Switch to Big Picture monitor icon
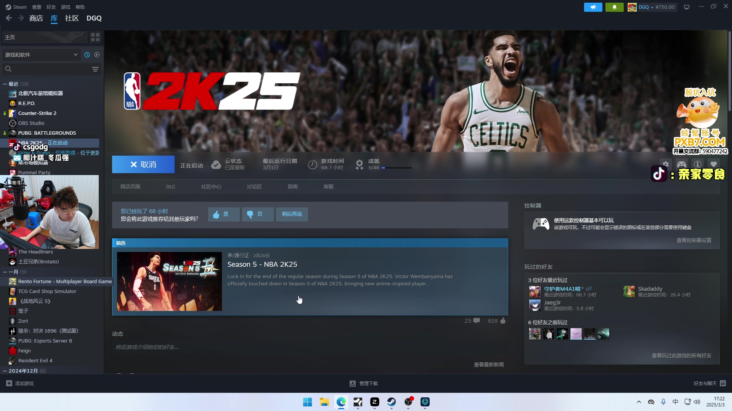 pyautogui.click(x=687, y=7)
